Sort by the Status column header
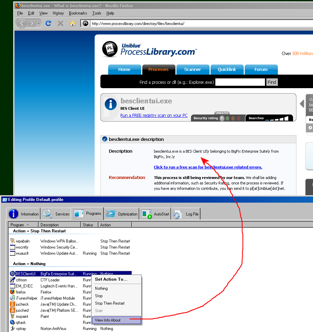313x332 pixels. tap(90, 225)
